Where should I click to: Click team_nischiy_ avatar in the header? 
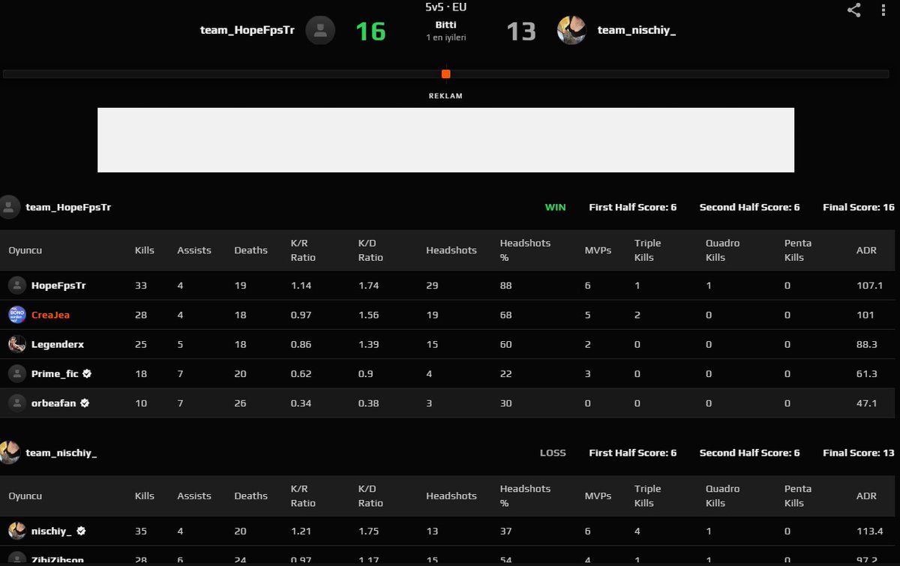point(571,31)
